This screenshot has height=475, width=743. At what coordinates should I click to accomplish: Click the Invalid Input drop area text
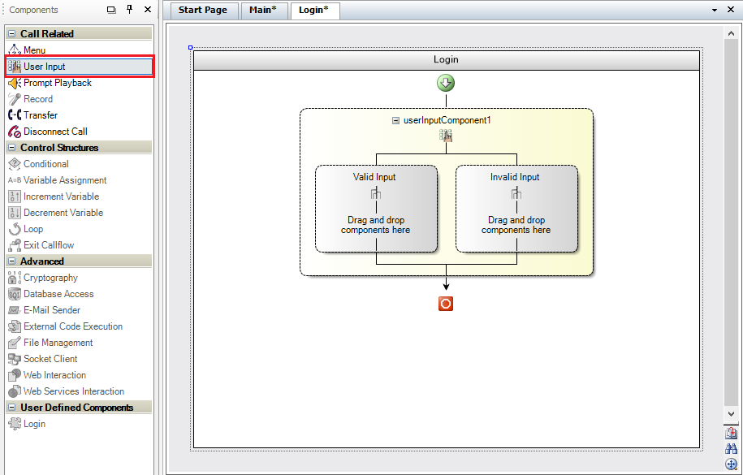click(516, 225)
